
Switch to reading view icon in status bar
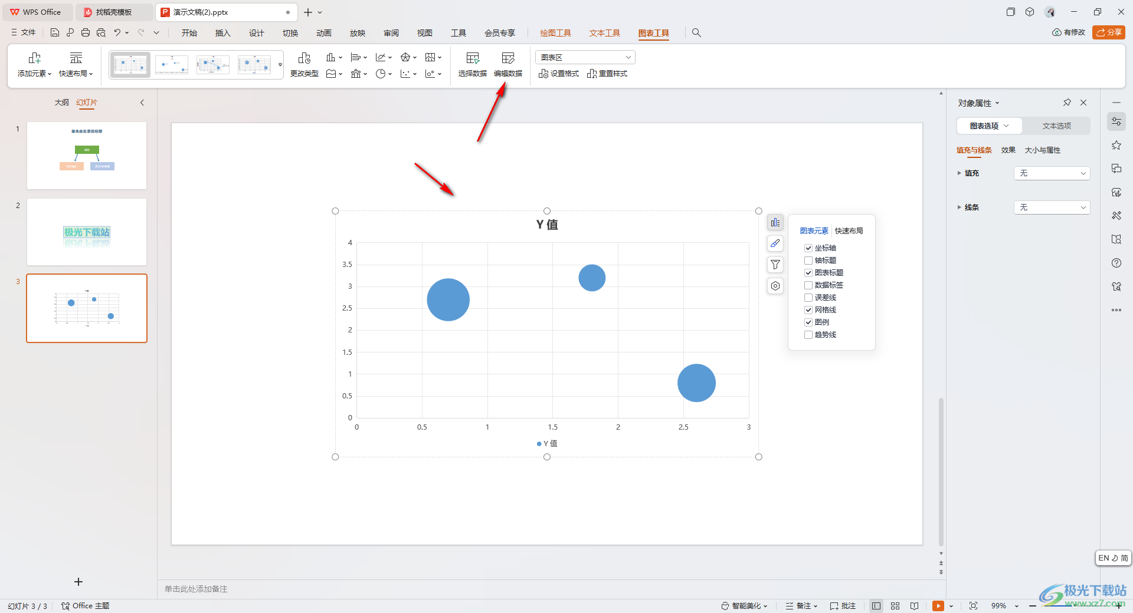click(914, 606)
